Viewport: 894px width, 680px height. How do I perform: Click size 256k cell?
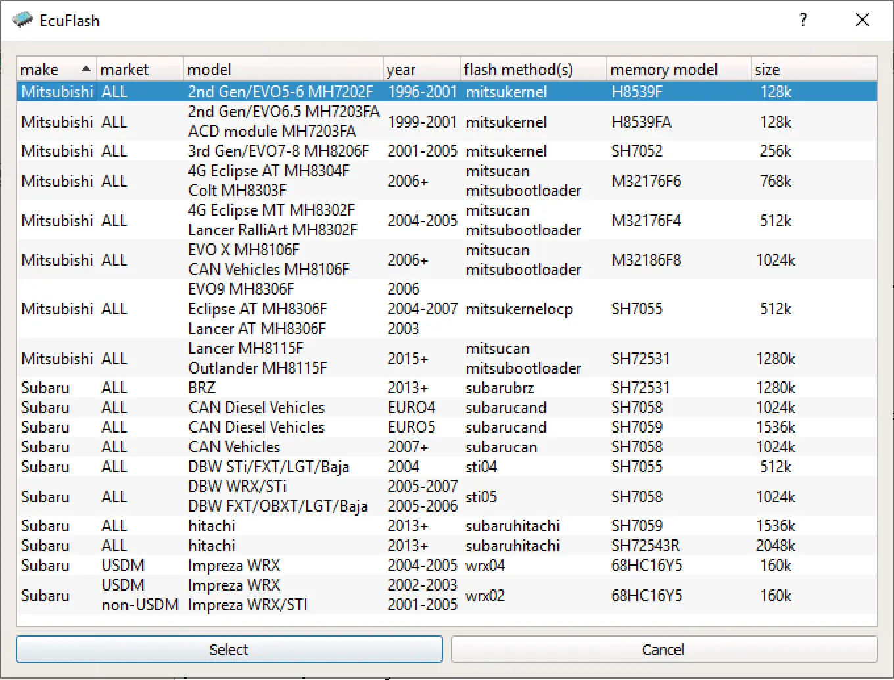click(x=776, y=151)
